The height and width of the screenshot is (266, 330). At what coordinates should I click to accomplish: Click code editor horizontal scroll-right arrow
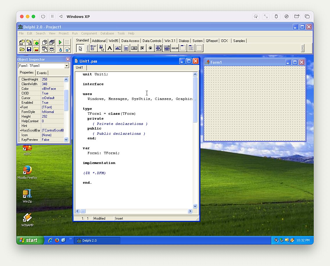[190, 211]
